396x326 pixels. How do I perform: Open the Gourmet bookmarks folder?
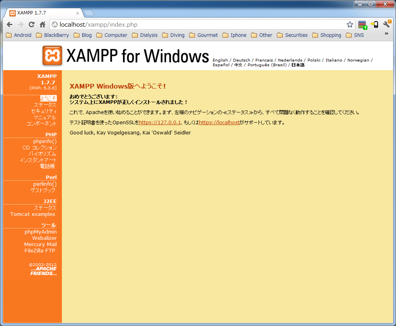(204, 35)
